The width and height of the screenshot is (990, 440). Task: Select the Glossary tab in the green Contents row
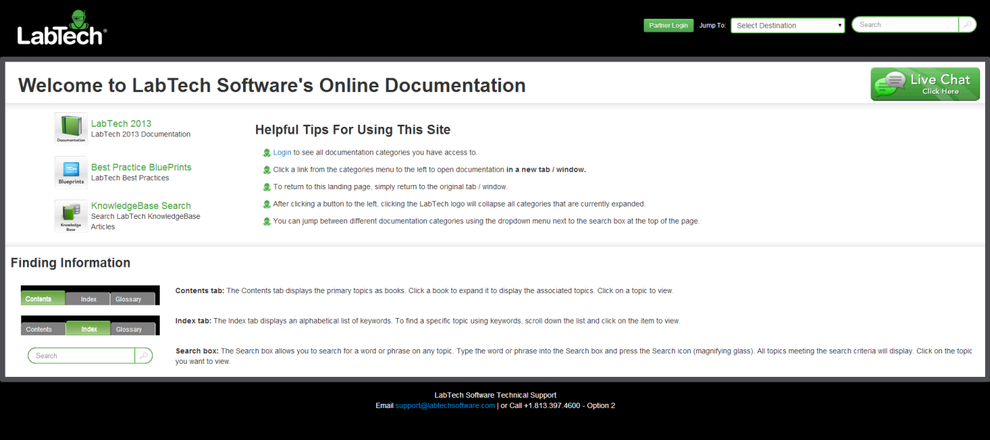click(132, 299)
